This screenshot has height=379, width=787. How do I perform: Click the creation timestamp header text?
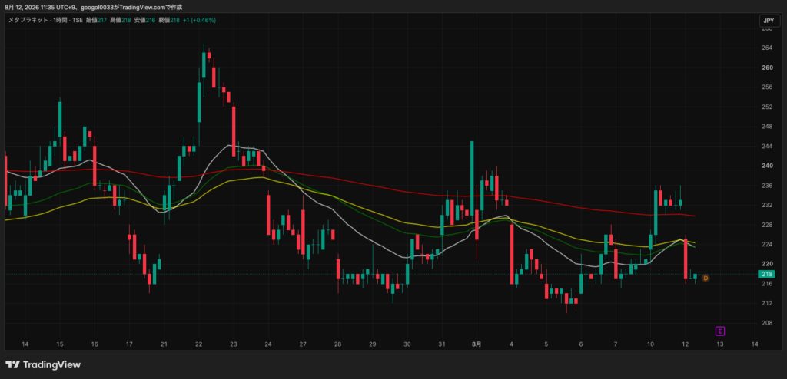coord(94,8)
